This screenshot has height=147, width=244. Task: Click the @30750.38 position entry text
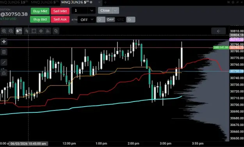tap(14, 14)
